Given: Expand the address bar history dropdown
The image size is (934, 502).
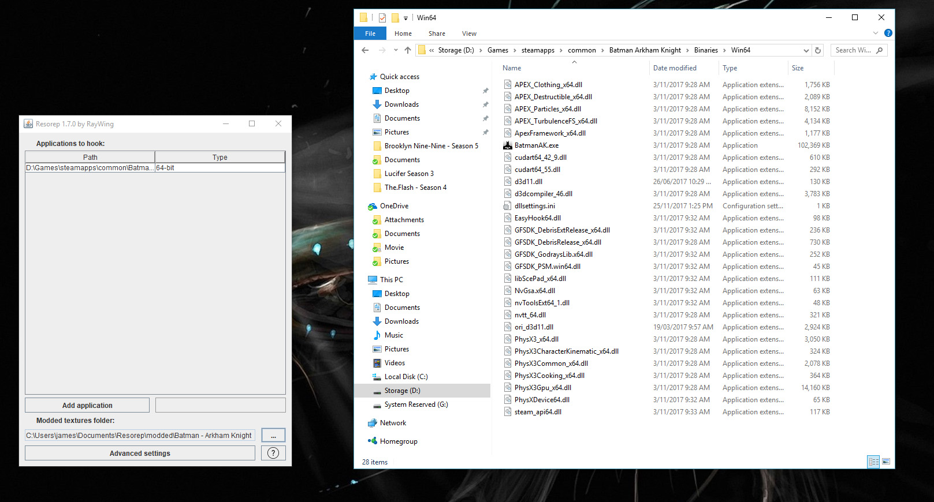Looking at the screenshot, I should 806,50.
